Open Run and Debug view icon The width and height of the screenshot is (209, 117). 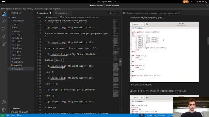tap(4, 36)
